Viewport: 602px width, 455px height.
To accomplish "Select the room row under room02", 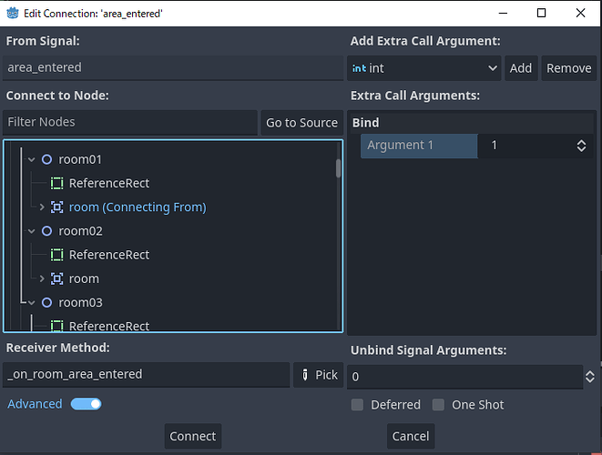I will click(x=173, y=278).
